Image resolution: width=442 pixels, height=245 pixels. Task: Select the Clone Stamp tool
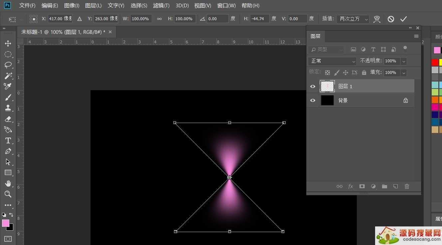coord(8,108)
